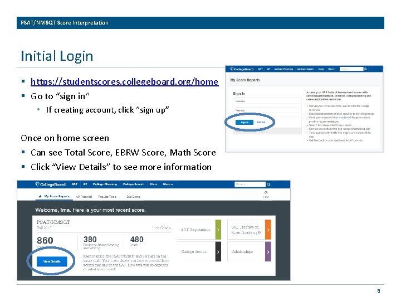Viewport: 401px width, 301px height.
Task: Open College Search on the sign-in page navbar
Action: pos(305,69)
